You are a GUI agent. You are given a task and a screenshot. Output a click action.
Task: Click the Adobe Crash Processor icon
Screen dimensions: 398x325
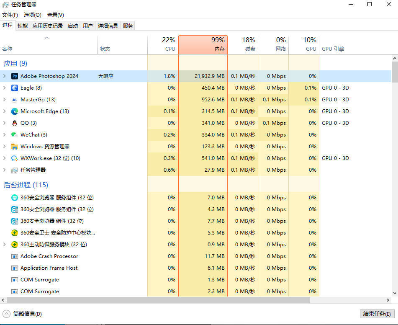(x=15, y=256)
